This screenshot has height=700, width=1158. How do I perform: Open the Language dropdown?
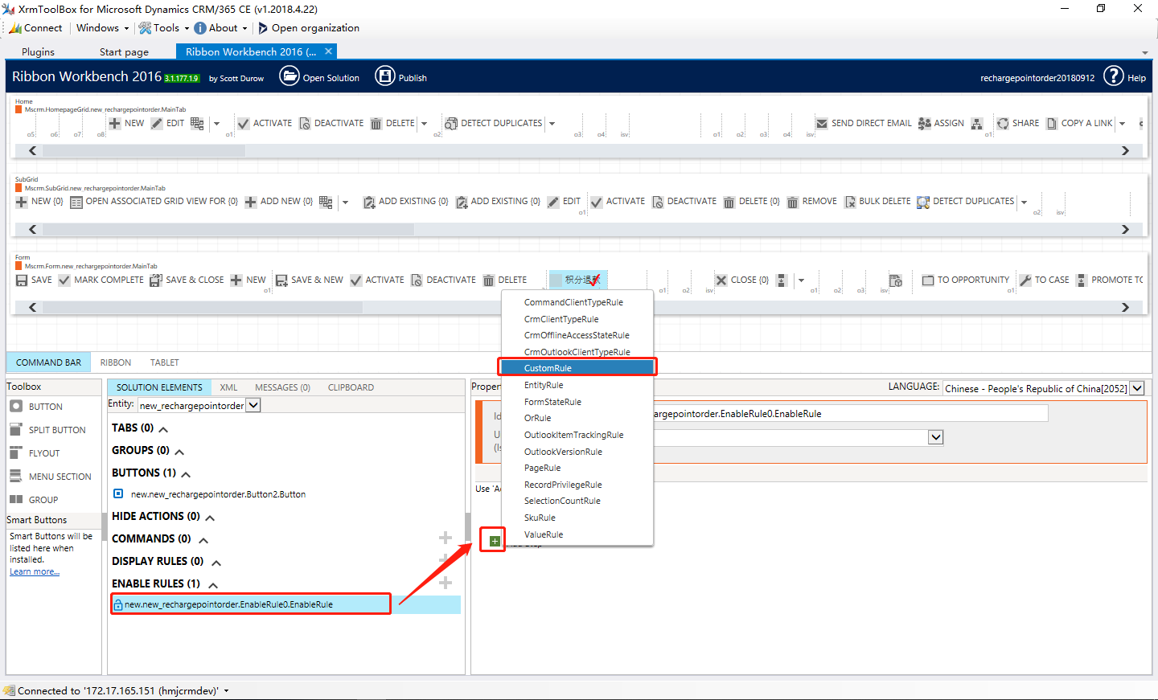[x=1137, y=388]
